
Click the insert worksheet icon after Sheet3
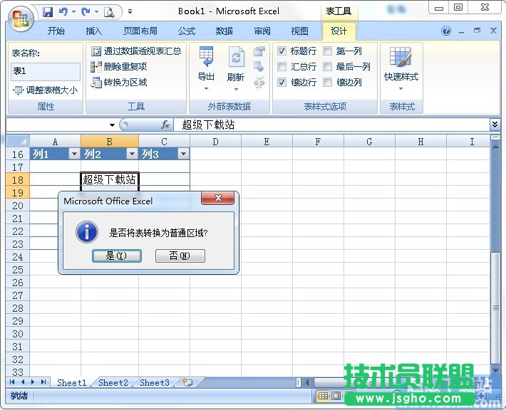coord(187,382)
